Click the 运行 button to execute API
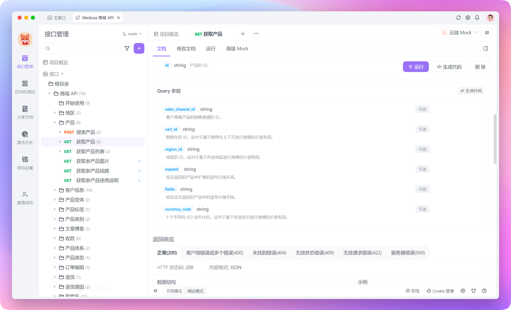The width and height of the screenshot is (511, 310). 416,67
